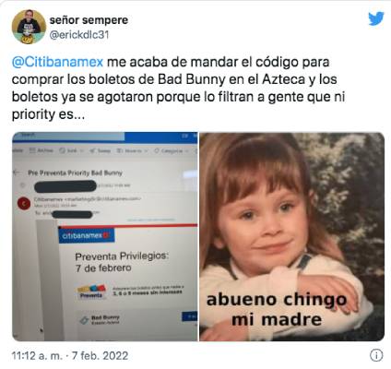This screenshot has width=391, height=369.
Task: Click the blue button beside Bad Bunny event
Action: pyautogui.click(x=190, y=316)
